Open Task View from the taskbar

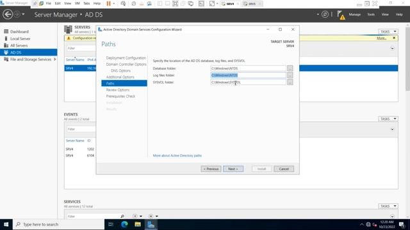pyautogui.click(x=111, y=224)
